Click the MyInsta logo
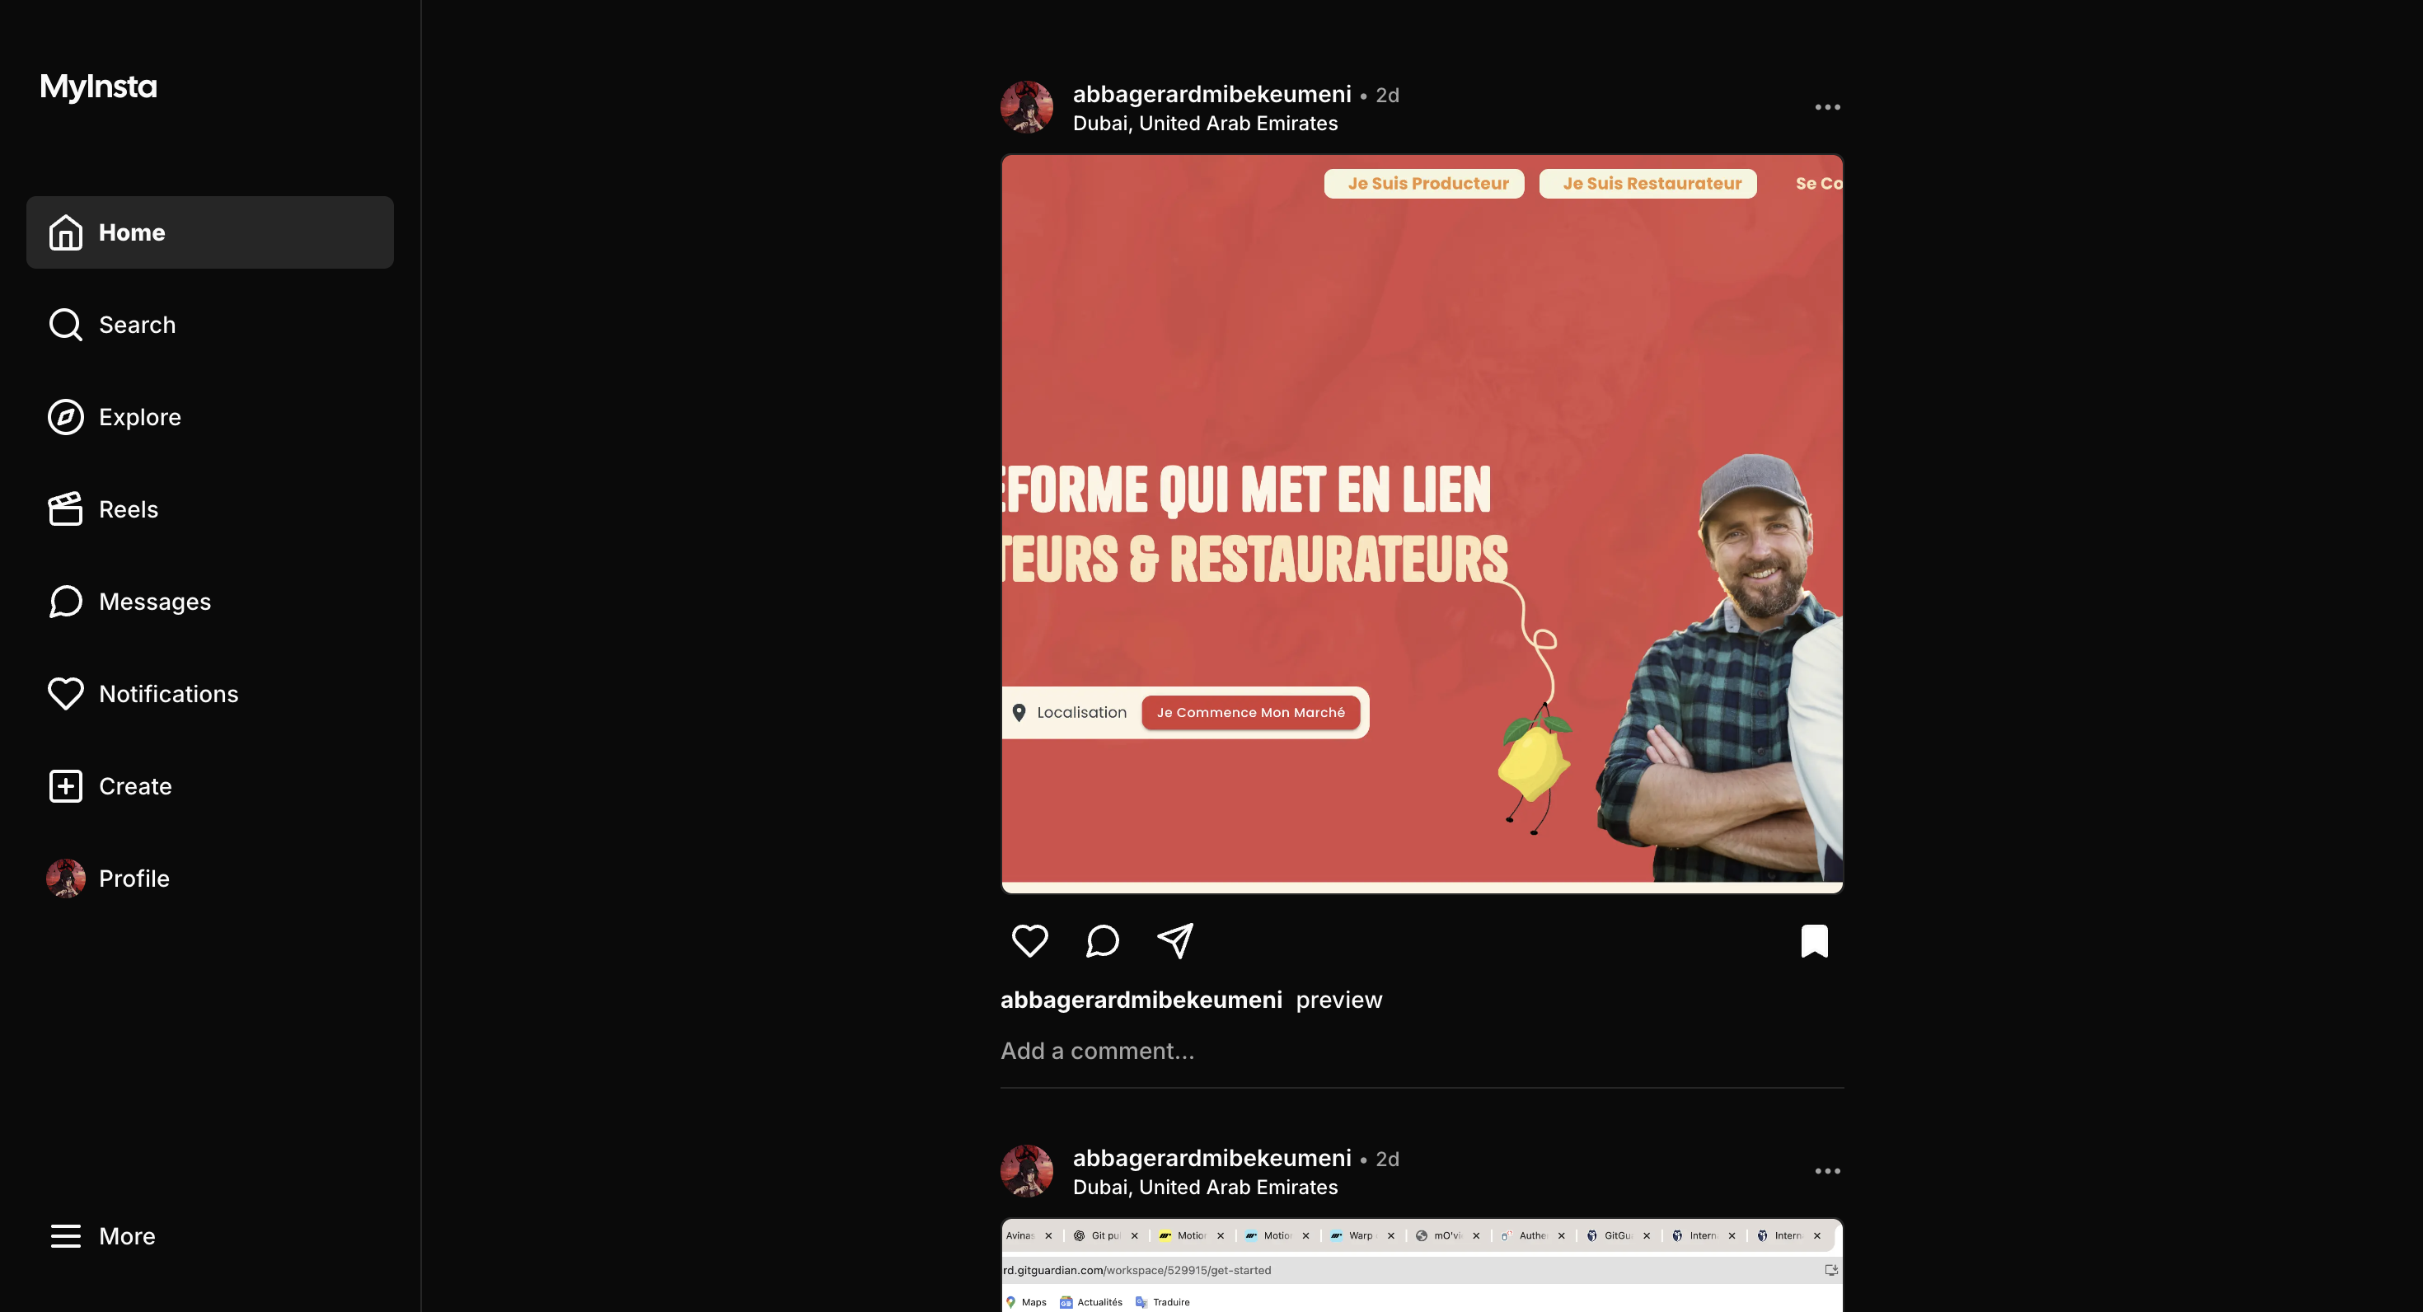This screenshot has height=1312, width=2423. (99, 87)
